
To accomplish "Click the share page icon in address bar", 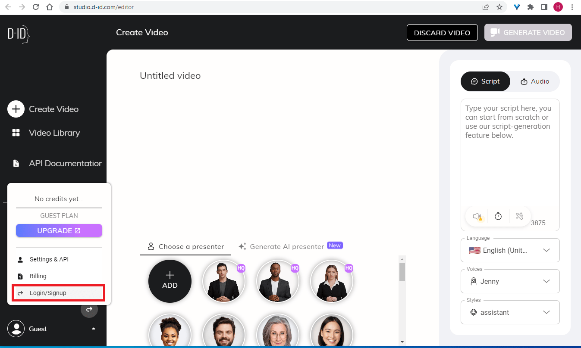I will coord(486,7).
